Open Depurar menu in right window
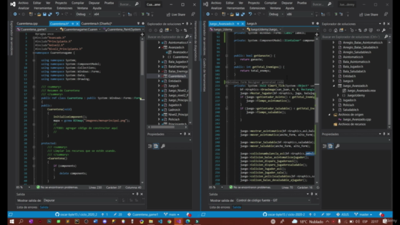 click(287, 3)
